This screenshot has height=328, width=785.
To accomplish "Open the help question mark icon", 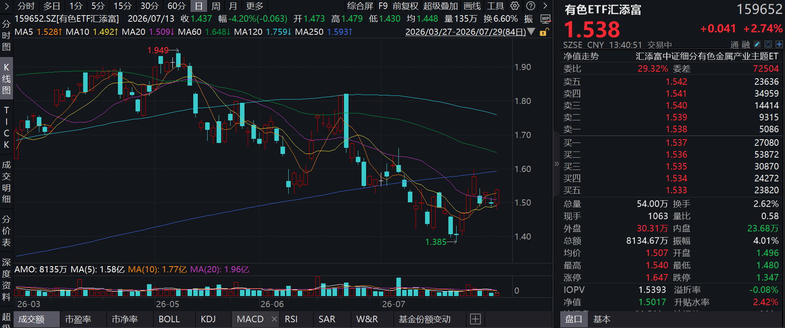I will (530, 6).
